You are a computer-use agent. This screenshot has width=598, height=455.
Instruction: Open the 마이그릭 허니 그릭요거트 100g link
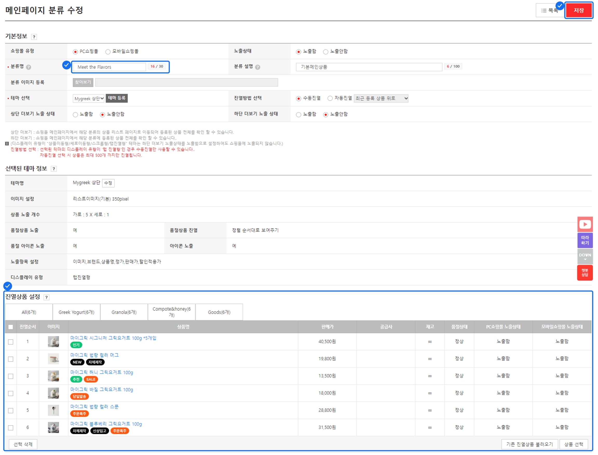[x=102, y=372]
